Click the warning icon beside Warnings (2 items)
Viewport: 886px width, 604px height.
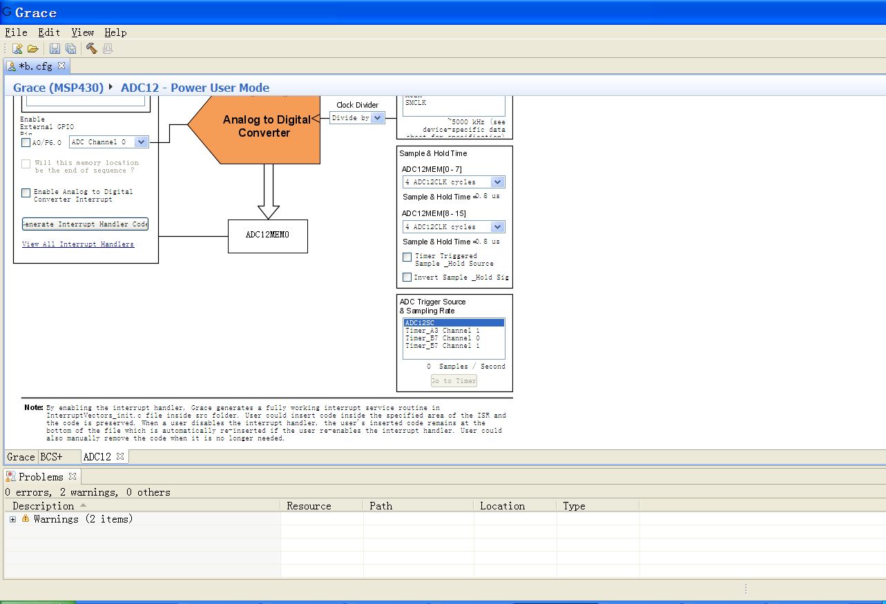click(x=26, y=518)
